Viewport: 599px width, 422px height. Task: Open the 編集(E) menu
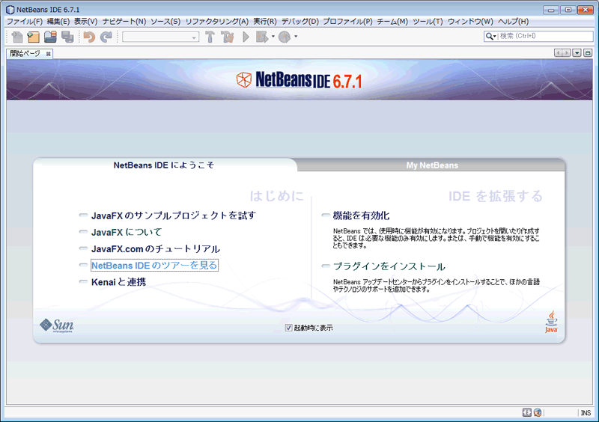point(58,22)
